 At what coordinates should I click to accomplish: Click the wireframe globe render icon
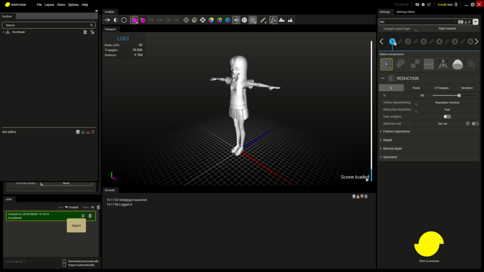tap(186, 20)
